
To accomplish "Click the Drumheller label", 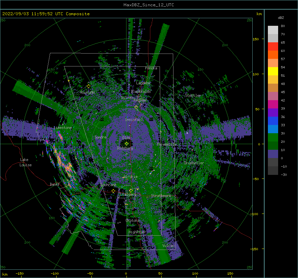I will [x=194, y=163].
